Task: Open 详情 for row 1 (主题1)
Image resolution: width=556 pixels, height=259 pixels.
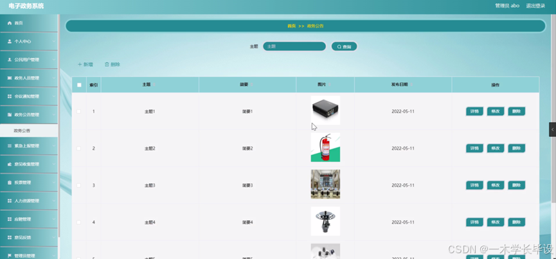Action: coord(474,111)
